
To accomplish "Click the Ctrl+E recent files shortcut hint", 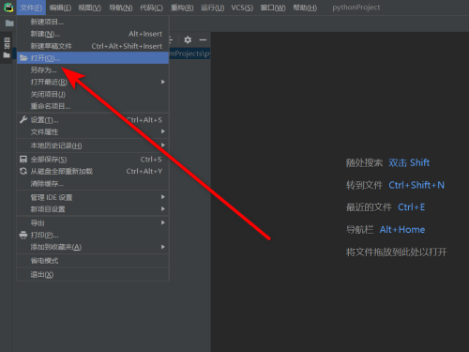I will coord(411,207).
